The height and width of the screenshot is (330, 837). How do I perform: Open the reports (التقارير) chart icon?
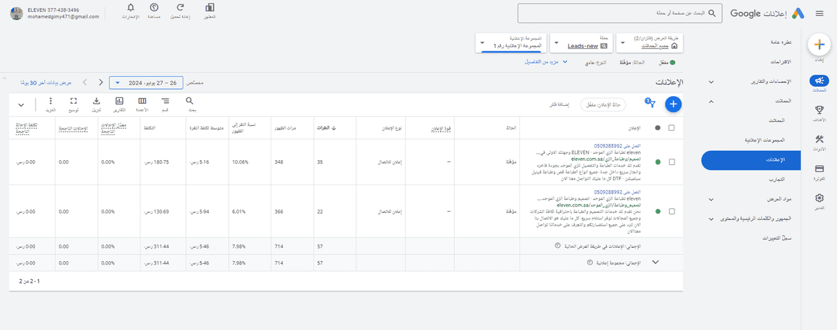click(x=119, y=104)
